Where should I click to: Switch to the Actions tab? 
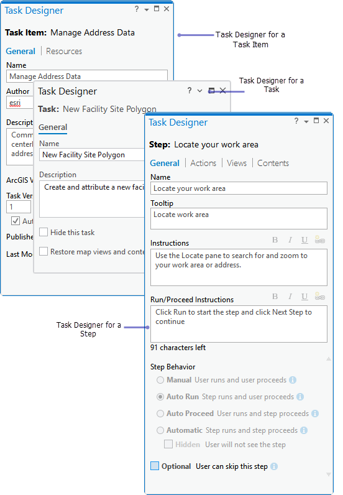pos(203,163)
